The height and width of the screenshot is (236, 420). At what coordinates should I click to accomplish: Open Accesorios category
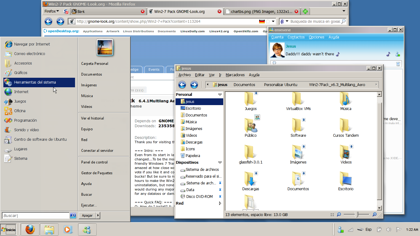click(x=39, y=63)
